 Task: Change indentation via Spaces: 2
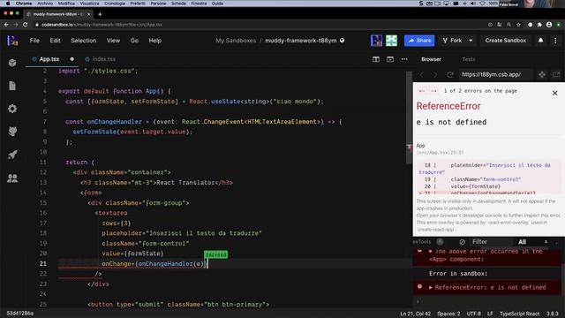448,314
